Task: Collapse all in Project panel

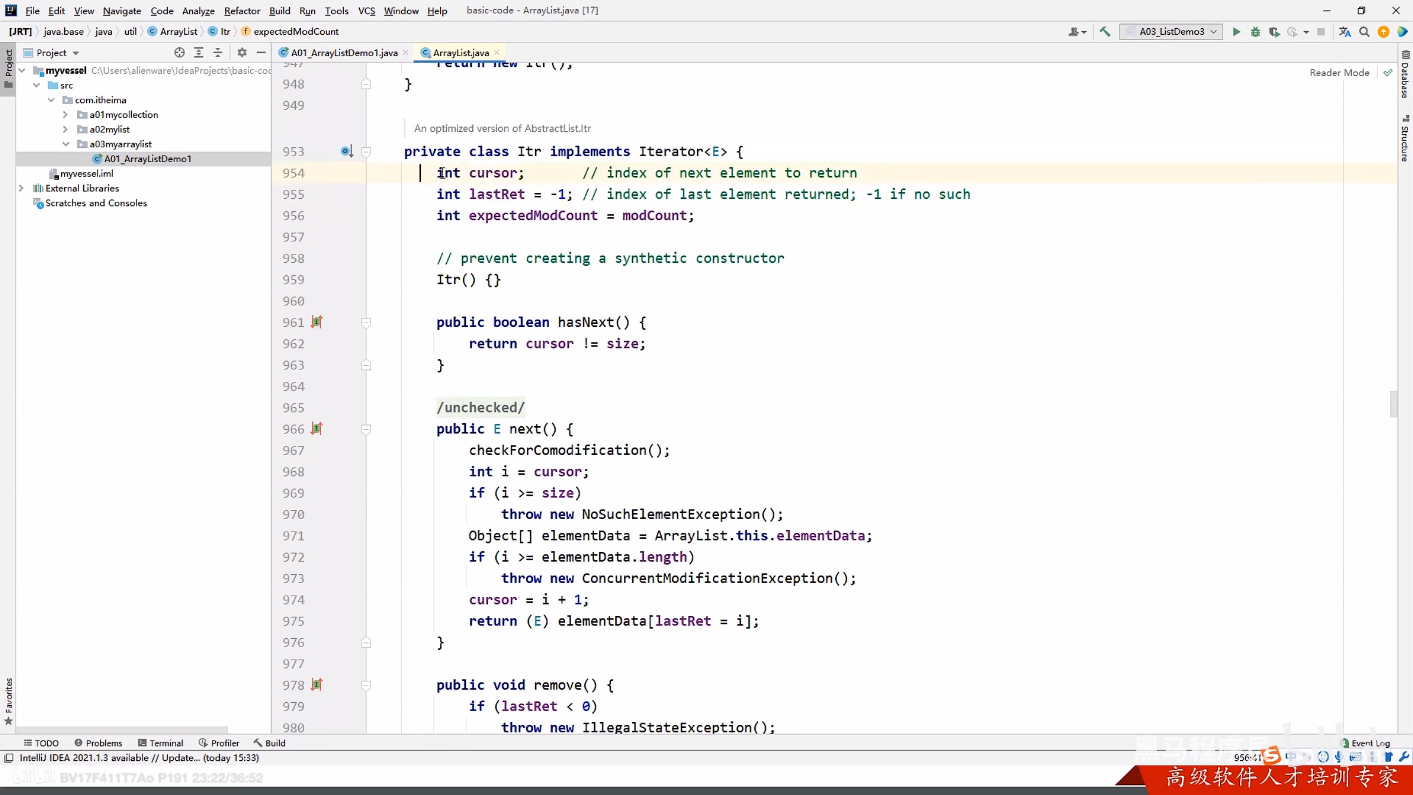Action: coord(218,53)
